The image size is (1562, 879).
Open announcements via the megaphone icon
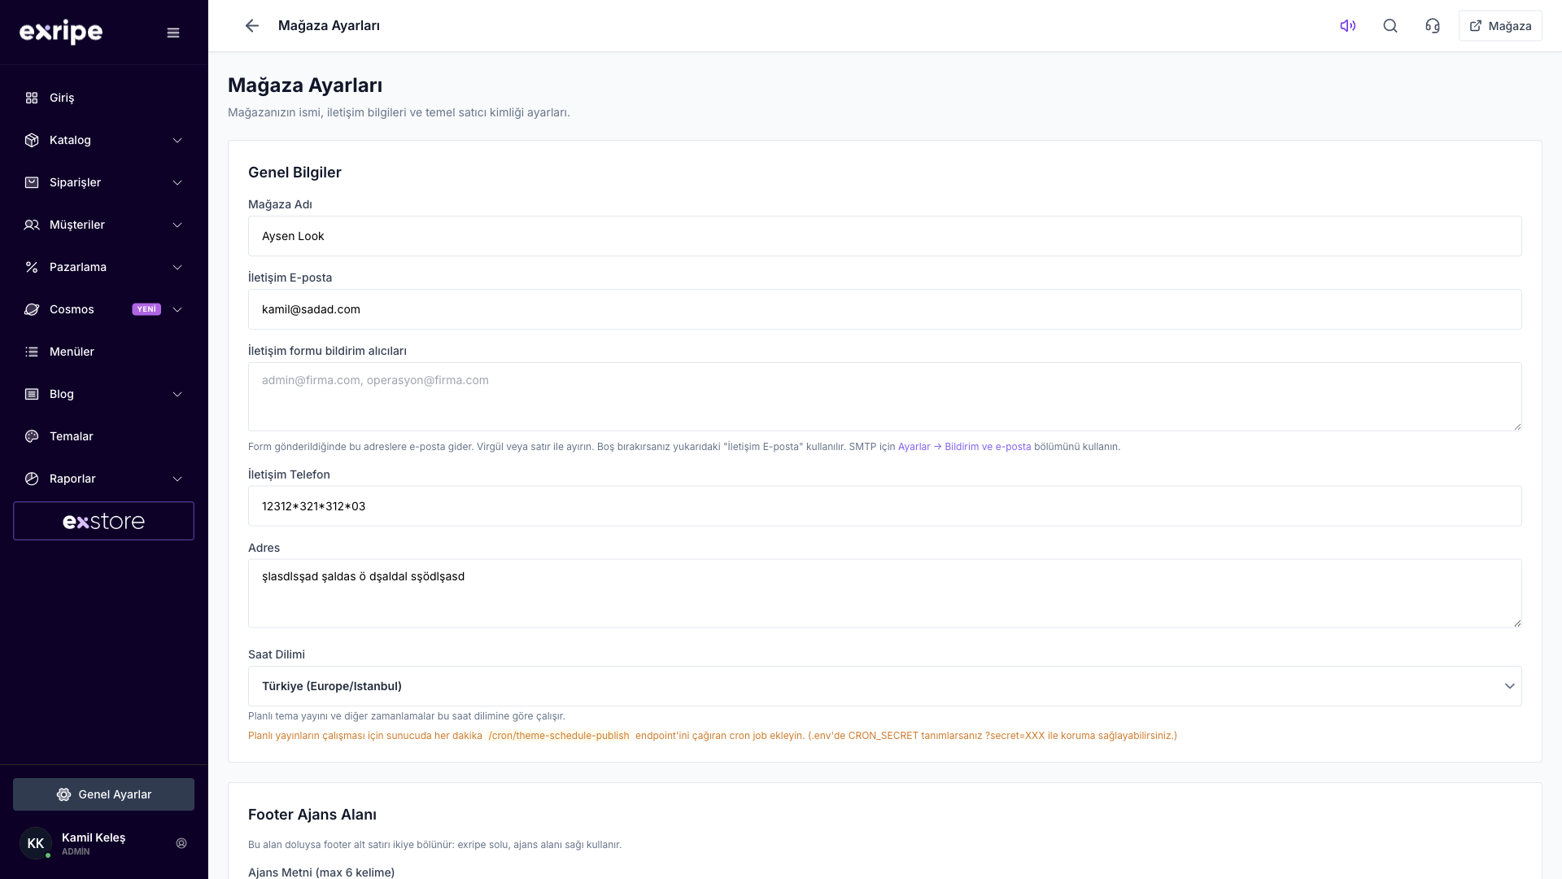[x=1348, y=26]
